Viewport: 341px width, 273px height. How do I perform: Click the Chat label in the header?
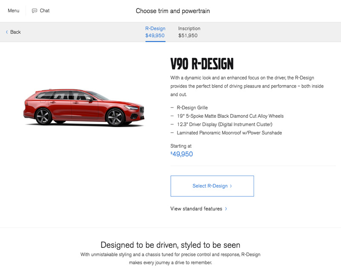coord(44,11)
